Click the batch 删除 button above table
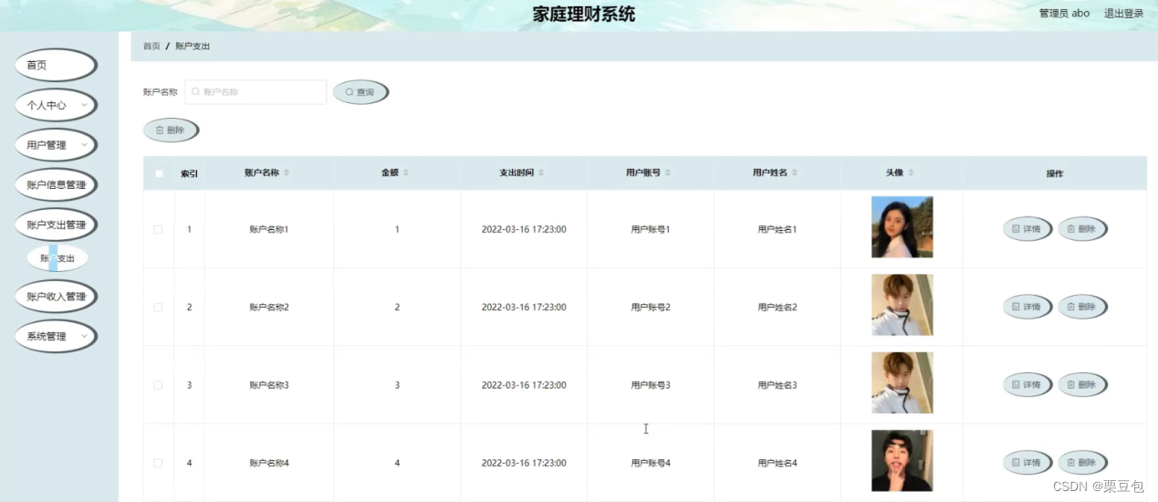The image size is (1158, 502). pos(171,131)
